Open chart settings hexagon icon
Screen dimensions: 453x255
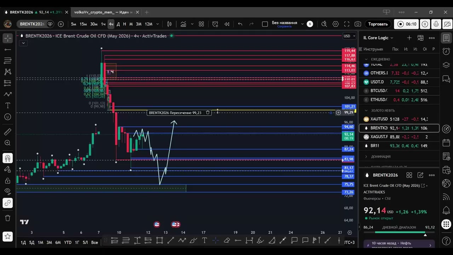click(x=336, y=24)
